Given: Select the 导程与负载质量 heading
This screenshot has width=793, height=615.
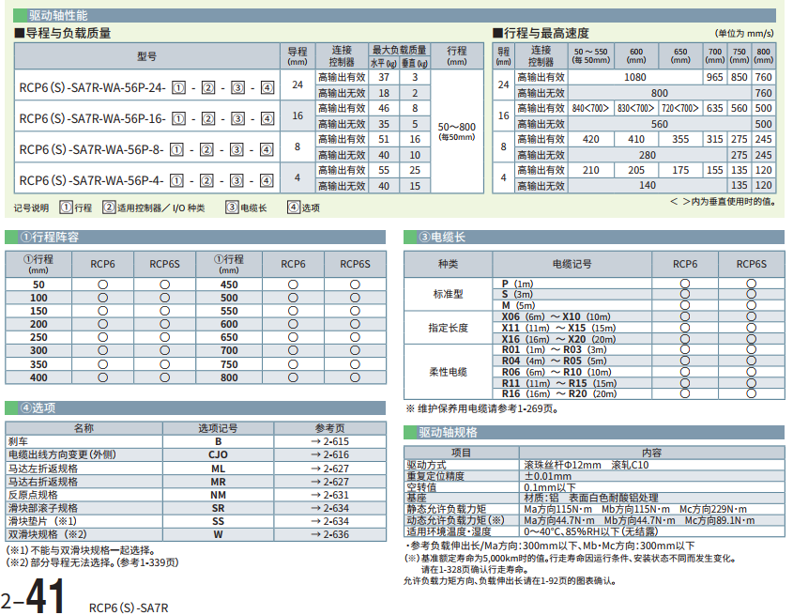Looking at the screenshot, I should [63, 34].
